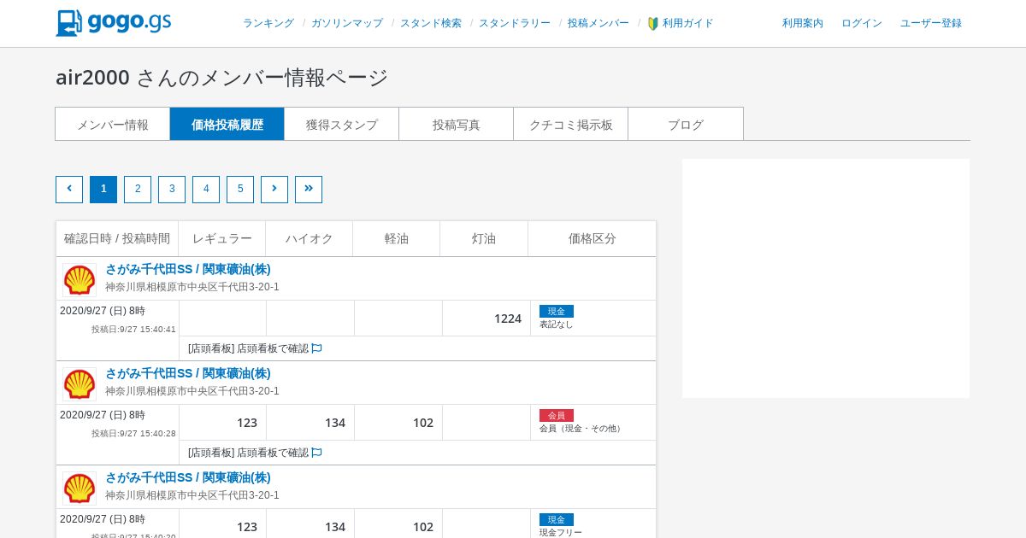Jump to last page double arrow
This screenshot has width=1026, height=538.
[x=309, y=190]
